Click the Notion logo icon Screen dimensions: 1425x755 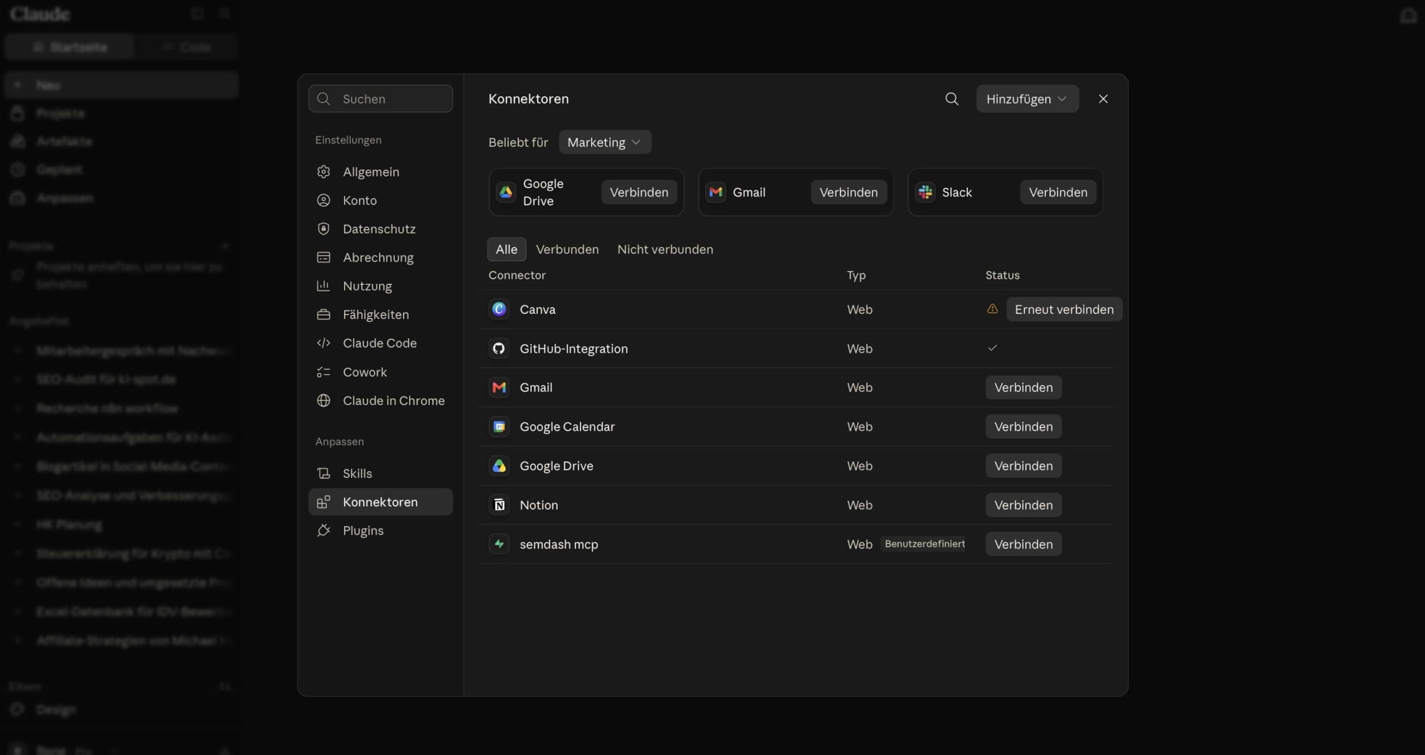click(499, 505)
